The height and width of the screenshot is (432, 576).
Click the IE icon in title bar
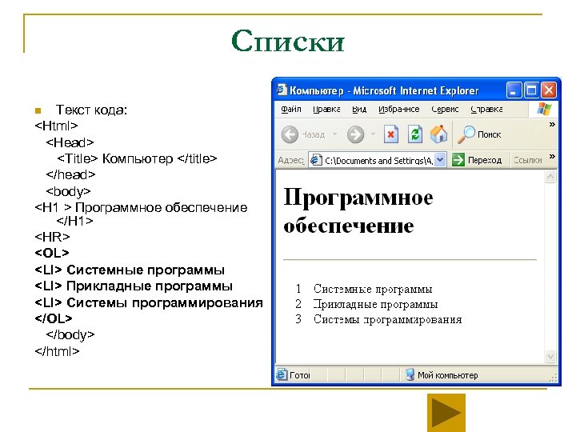282,90
